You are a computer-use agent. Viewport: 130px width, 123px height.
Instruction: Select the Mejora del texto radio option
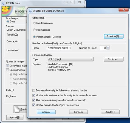point(11,74)
